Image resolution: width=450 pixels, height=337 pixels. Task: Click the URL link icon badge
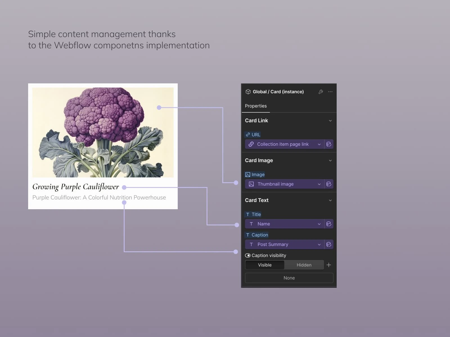click(x=248, y=135)
